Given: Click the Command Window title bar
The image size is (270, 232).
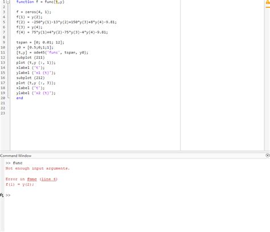Looking at the screenshot, I should click(x=133, y=156).
